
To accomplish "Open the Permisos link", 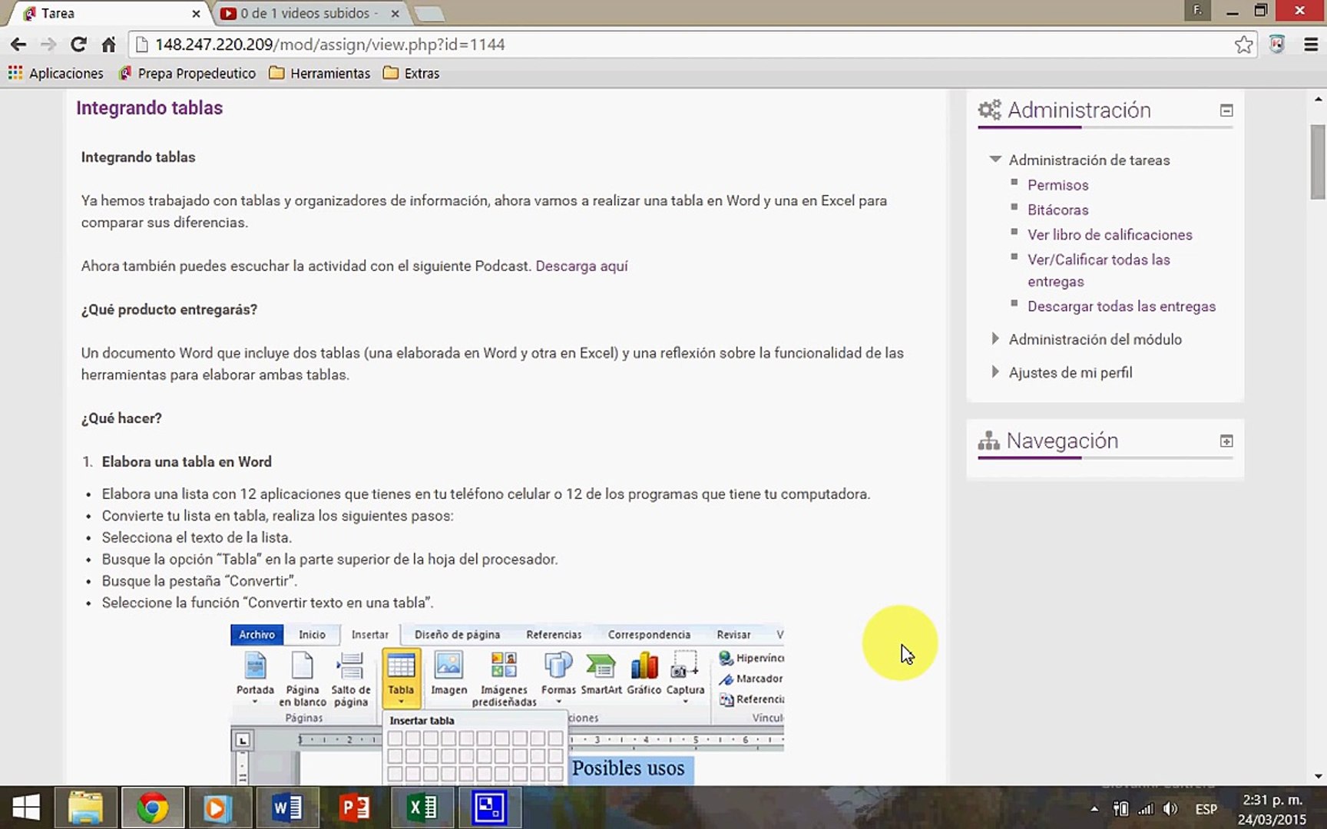I will tap(1057, 185).
